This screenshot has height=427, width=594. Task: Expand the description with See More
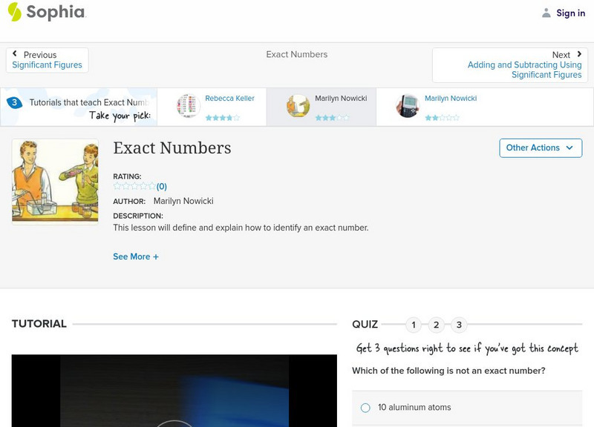pos(137,256)
